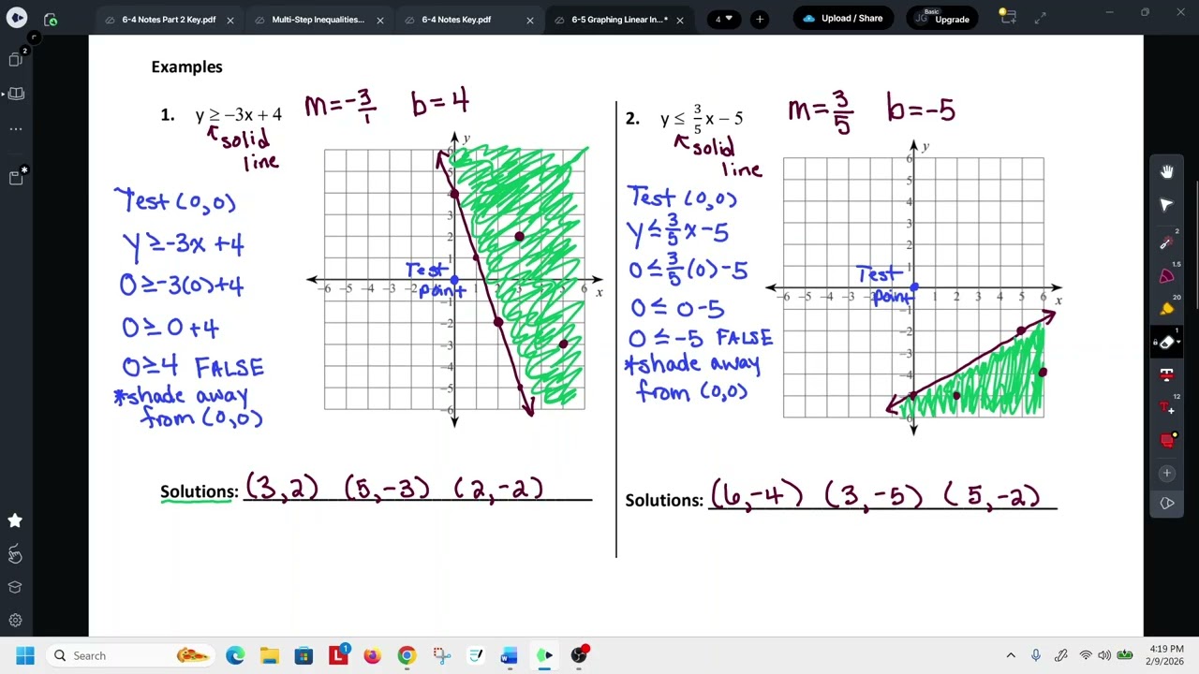Open Google Chrome from taskbar
Image resolution: width=1199 pixels, height=674 pixels.
407,655
